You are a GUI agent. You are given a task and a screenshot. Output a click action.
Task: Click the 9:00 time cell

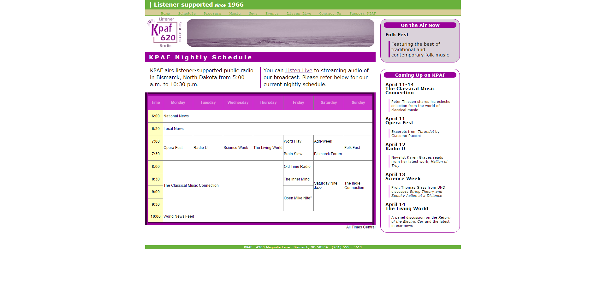[156, 192]
